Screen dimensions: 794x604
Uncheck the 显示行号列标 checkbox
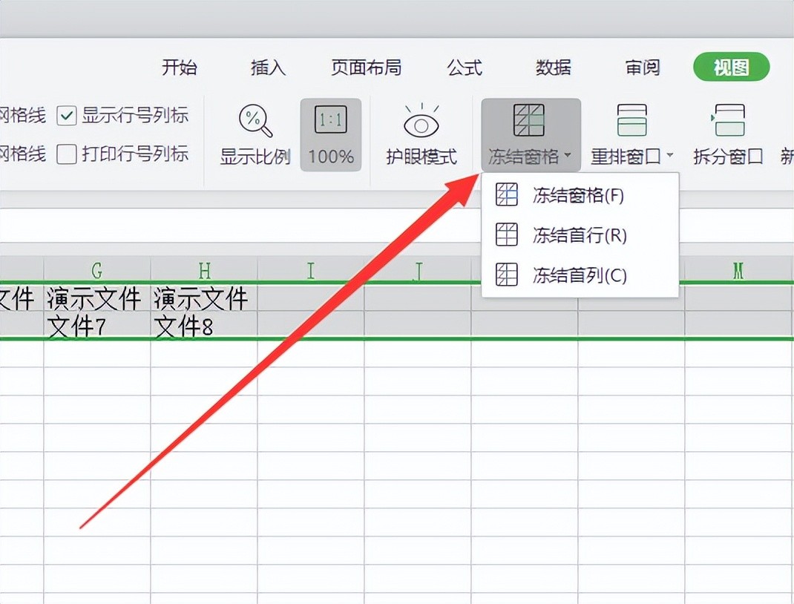coord(68,116)
